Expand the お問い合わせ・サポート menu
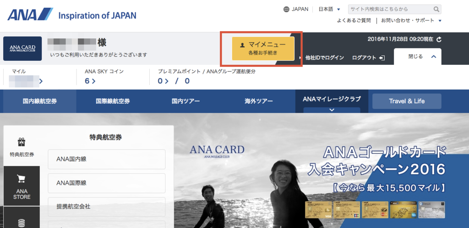Screen dimensions: 469x228 pyautogui.click(x=412, y=21)
